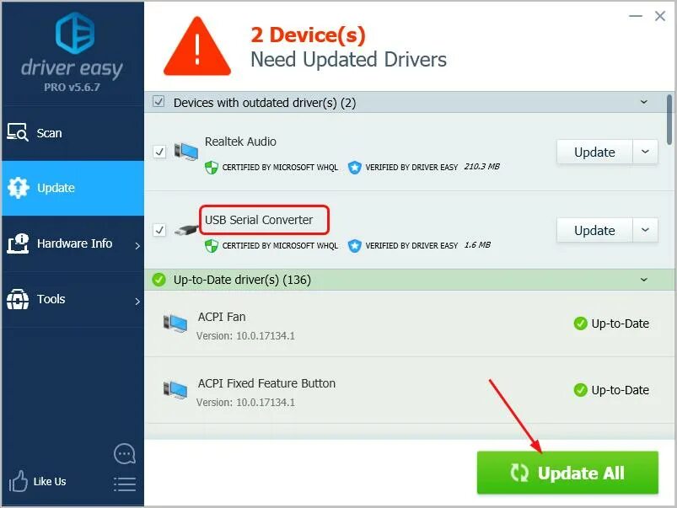The width and height of the screenshot is (677, 508).
Task: Click the driver list vertical scrollbar
Action: 669,120
